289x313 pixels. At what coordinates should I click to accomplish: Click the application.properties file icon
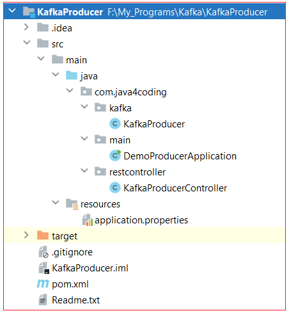coord(88,220)
